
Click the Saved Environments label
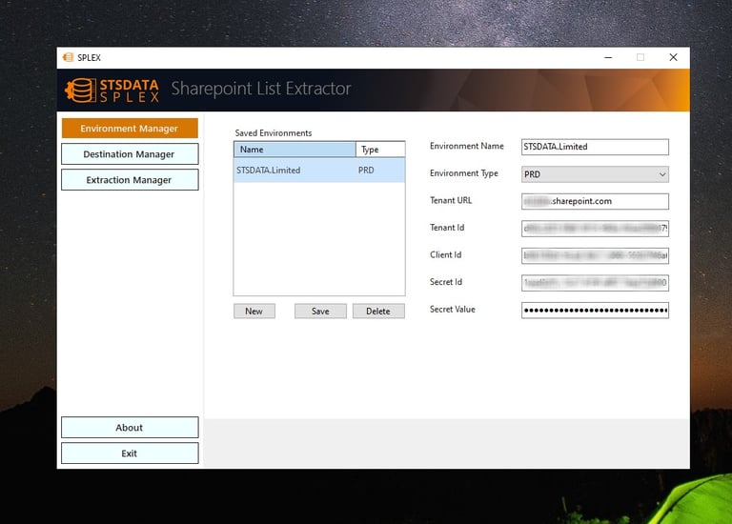pos(274,133)
